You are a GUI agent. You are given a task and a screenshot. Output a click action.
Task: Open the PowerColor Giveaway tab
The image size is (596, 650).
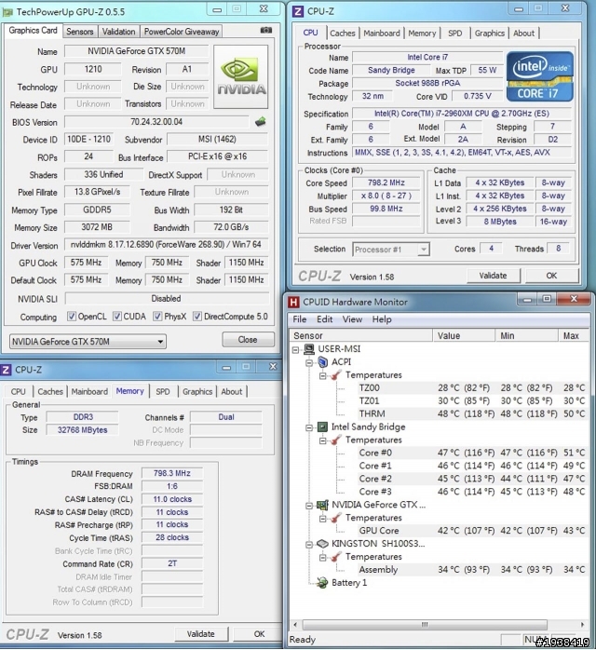[x=182, y=32]
